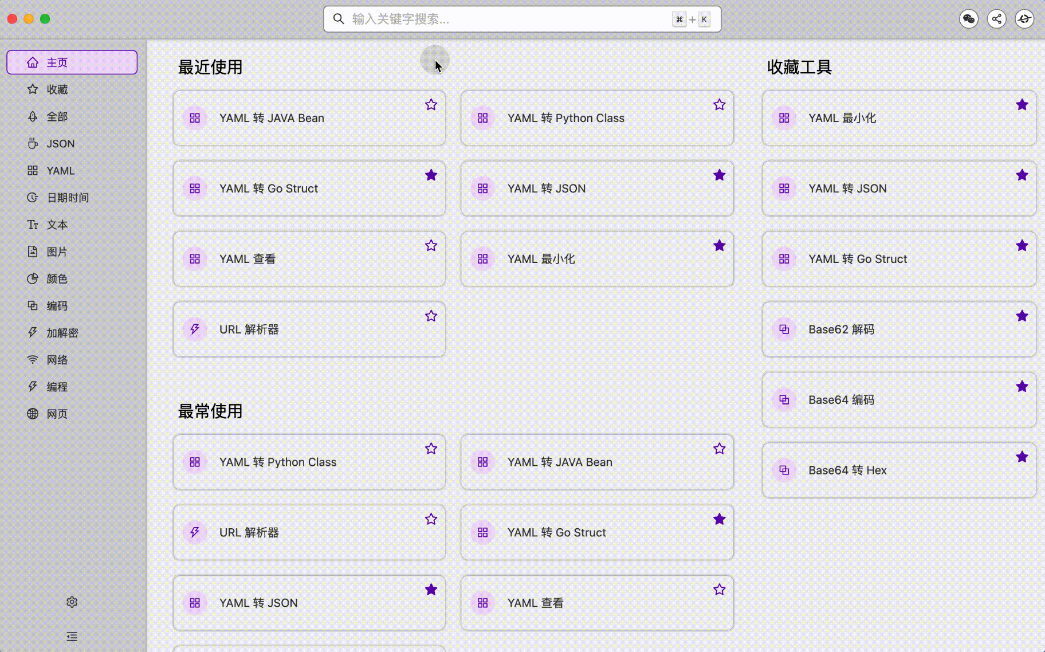The image size is (1045, 652).
Task: Open YAML 查看 card in 最常使用
Action: 598,603
